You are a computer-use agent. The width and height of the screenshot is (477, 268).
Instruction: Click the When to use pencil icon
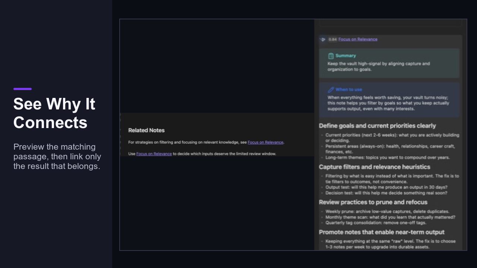pyautogui.click(x=331, y=90)
